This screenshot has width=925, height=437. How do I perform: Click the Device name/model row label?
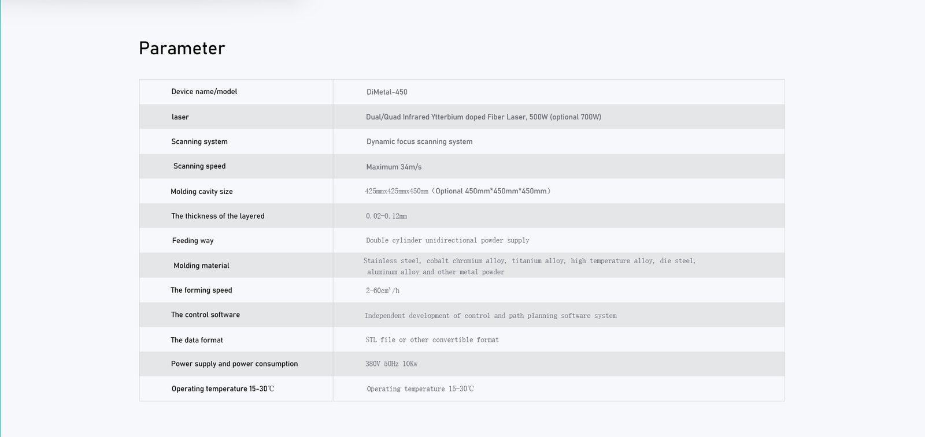(x=204, y=92)
